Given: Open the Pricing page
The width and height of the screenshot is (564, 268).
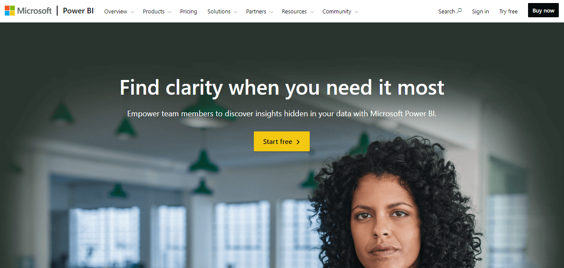Looking at the screenshot, I should tap(188, 11).
